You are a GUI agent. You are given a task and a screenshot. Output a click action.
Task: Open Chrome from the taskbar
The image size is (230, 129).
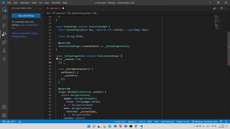pos(136,126)
